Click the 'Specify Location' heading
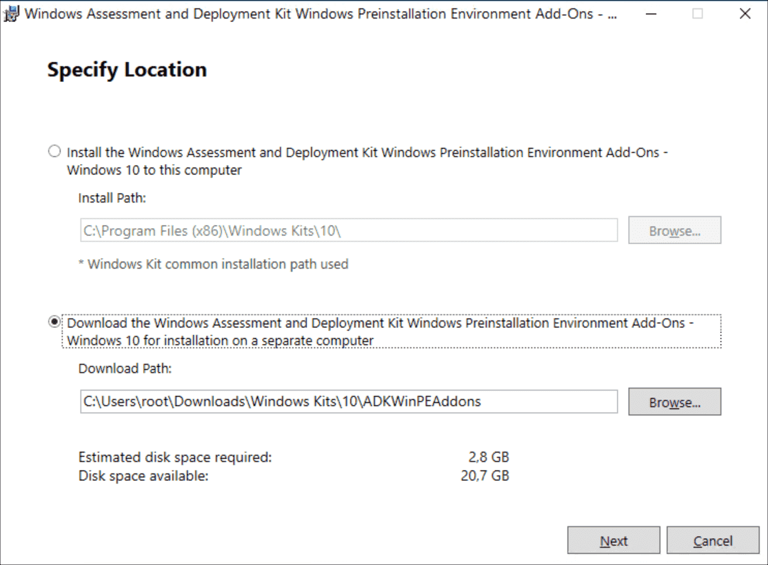The width and height of the screenshot is (768, 565). coord(125,69)
